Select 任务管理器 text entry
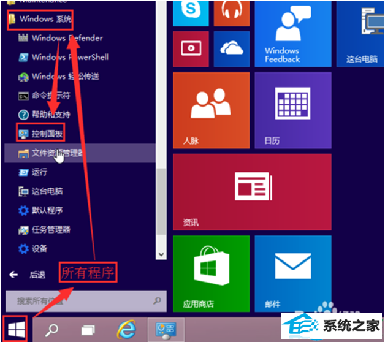The height and width of the screenshot is (342, 385). [x=51, y=230]
